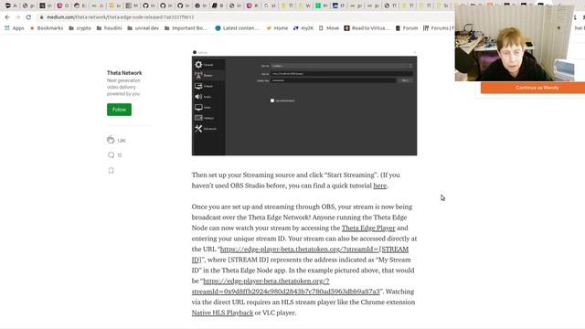Image resolution: width=585 pixels, height=329 pixels.
Task: Open the Apps shortcut in bookmarks bar
Action: pos(15,28)
